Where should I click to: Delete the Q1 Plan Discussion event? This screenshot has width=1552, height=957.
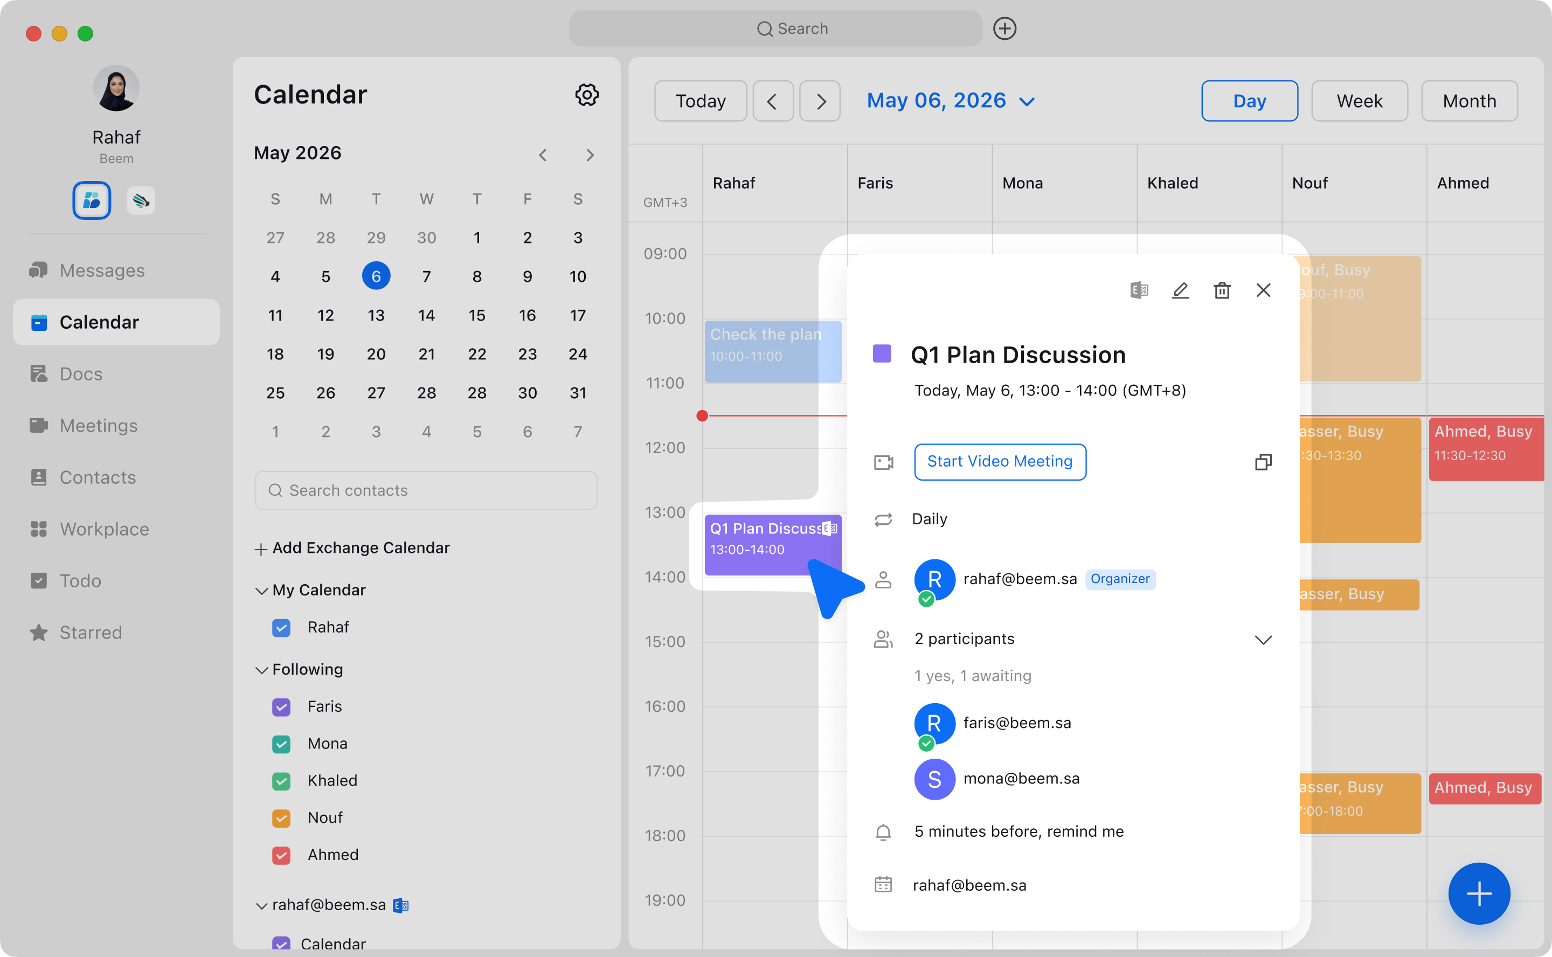pyautogui.click(x=1222, y=290)
